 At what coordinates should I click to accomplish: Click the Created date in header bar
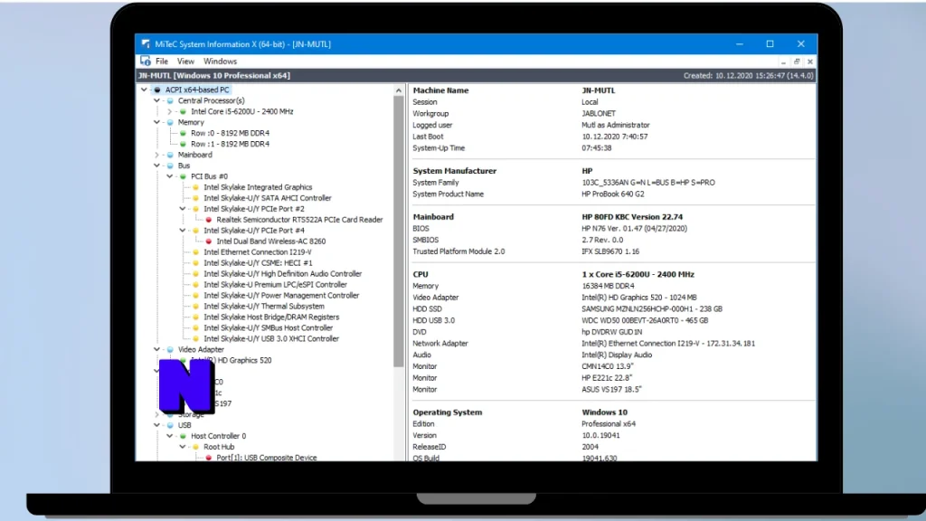748,76
